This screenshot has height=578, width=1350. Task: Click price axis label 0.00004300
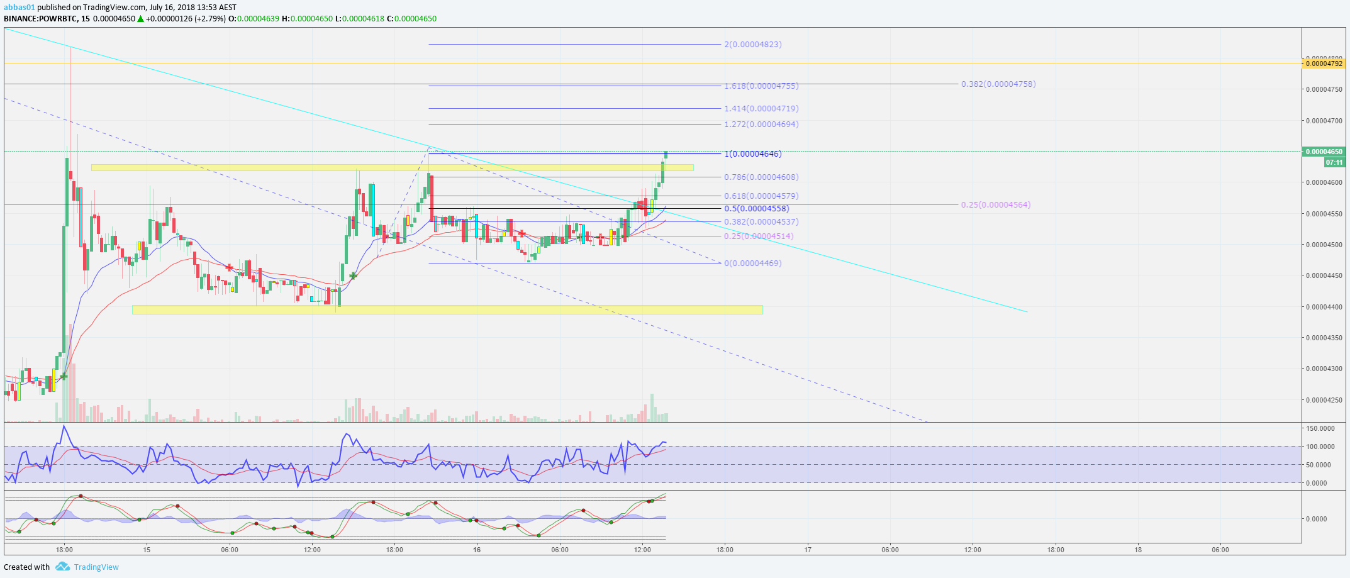point(1324,369)
